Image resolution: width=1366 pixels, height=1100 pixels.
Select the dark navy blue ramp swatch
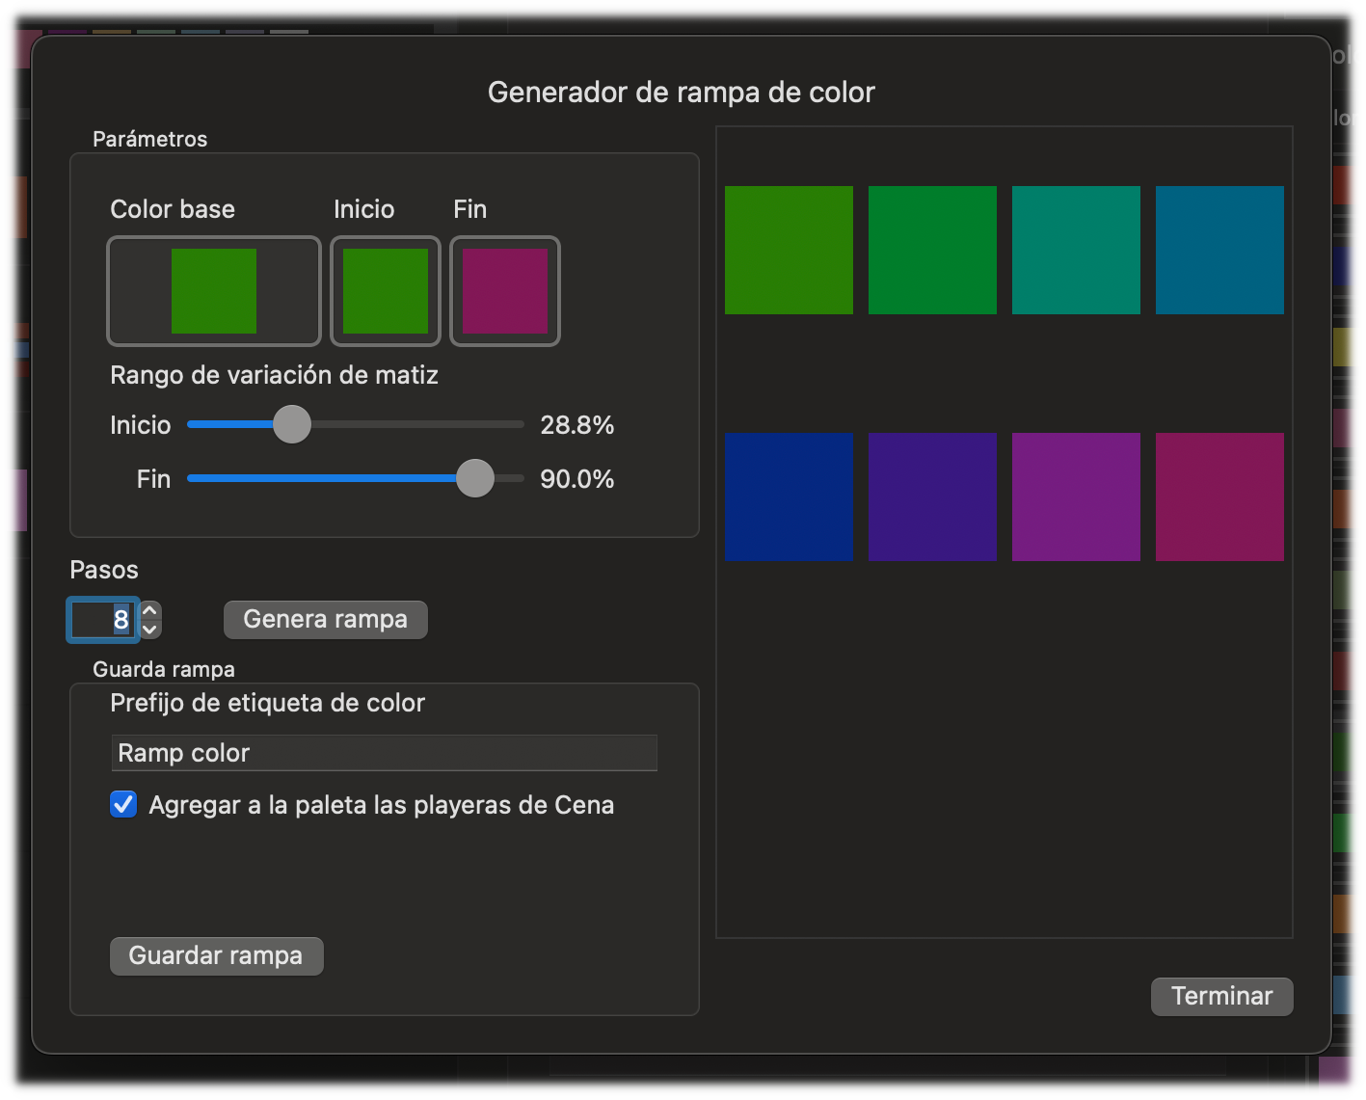click(789, 496)
